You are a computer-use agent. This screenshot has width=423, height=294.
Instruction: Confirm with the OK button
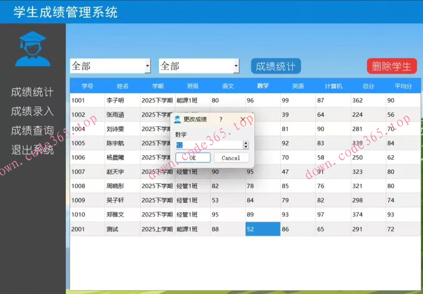pyautogui.click(x=193, y=158)
